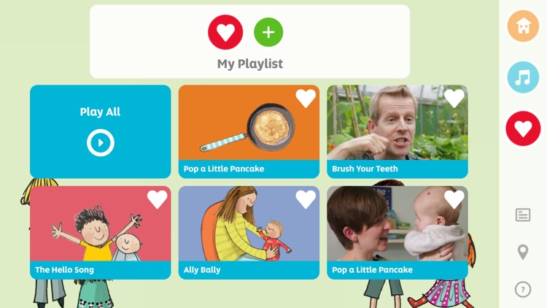This screenshot has height=308, width=547.
Task: Toggle heart on Ally Bally card
Action: (306, 199)
